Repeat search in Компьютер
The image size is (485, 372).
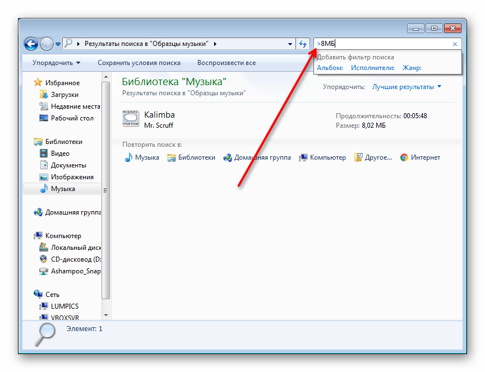click(x=322, y=157)
